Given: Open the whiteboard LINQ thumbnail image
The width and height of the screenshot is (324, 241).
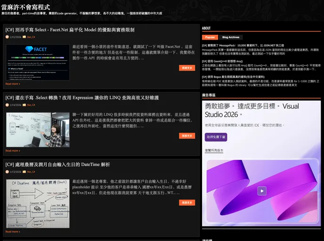Looking at the screenshot, I should coord(38,129).
